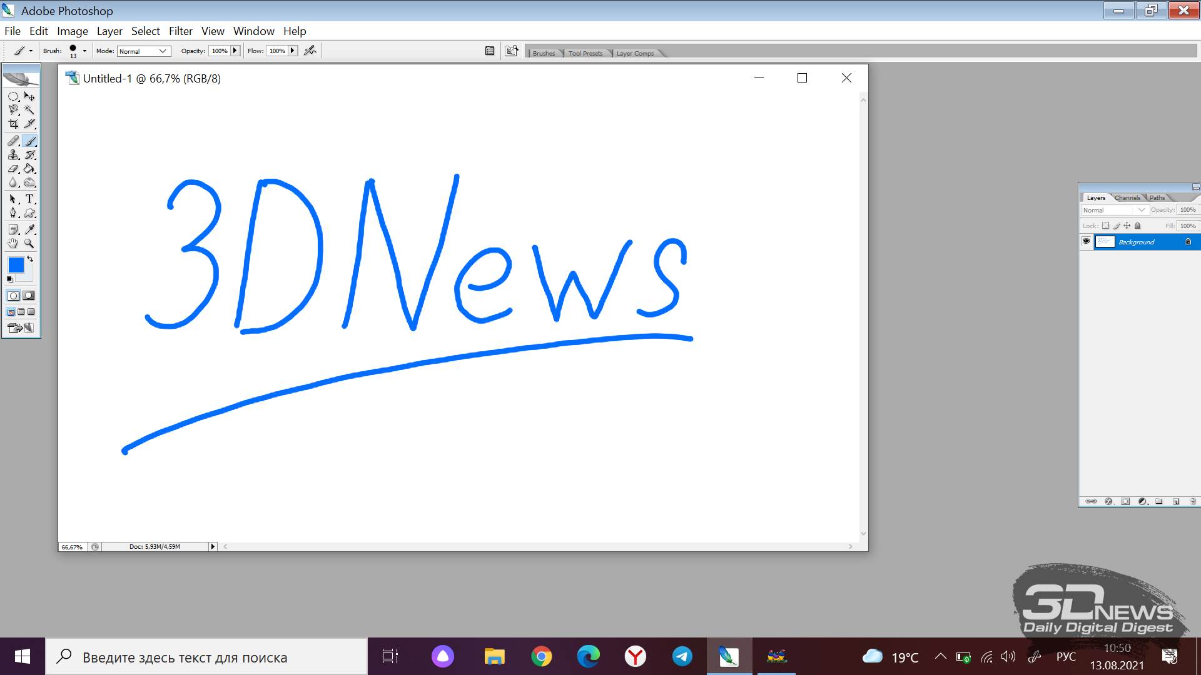Viewport: 1201px width, 675px height.
Task: Switch to the Paths tab
Action: click(x=1157, y=197)
